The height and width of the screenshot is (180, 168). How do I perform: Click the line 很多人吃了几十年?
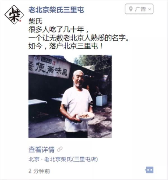coord(58,30)
